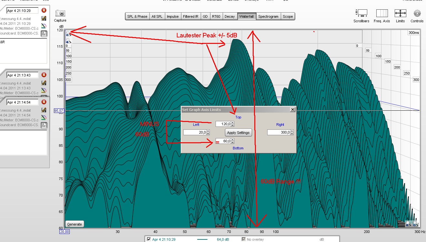Click the notes area below Apr 4 21:14:54
The height and width of the screenshot is (242, 426).
pos(24,142)
